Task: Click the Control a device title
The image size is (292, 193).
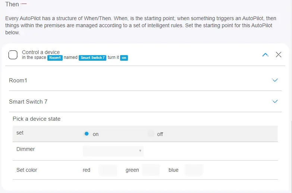Action: click(41, 52)
